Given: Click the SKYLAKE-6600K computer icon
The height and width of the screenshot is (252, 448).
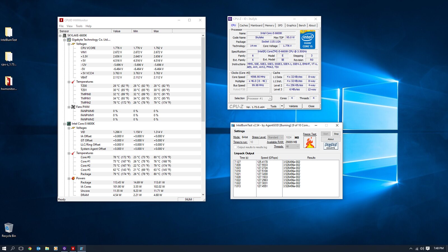Looking at the screenshot, I should (64, 35).
